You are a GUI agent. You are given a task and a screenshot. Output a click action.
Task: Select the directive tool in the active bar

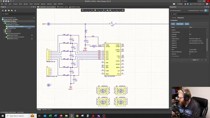[114, 10]
